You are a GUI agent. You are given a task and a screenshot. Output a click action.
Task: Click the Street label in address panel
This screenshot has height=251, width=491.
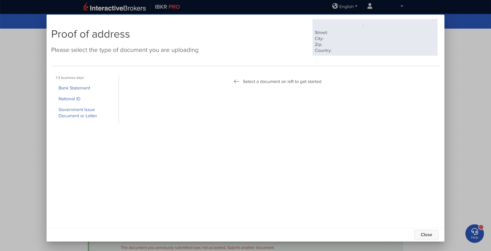(x=321, y=33)
